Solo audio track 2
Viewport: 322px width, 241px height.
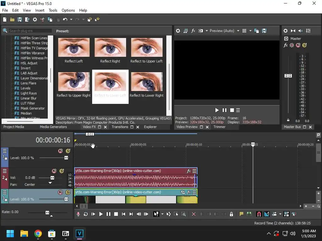(62, 171)
